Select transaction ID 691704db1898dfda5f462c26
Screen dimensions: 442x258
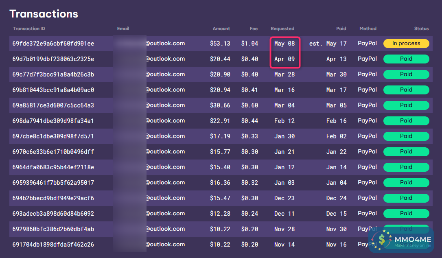pyautogui.click(x=53, y=245)
